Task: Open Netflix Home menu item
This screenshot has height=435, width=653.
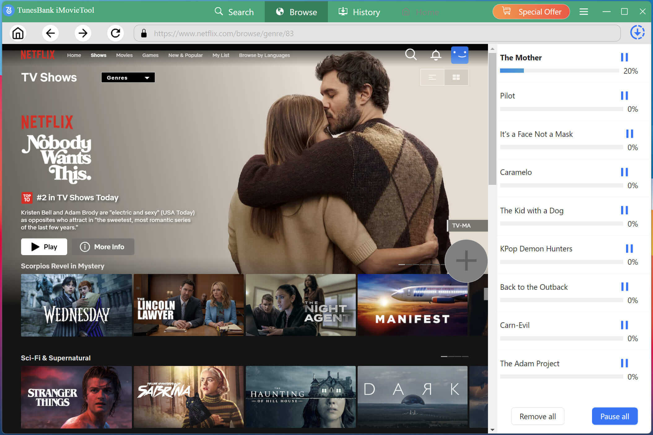Action: [74, 55]
